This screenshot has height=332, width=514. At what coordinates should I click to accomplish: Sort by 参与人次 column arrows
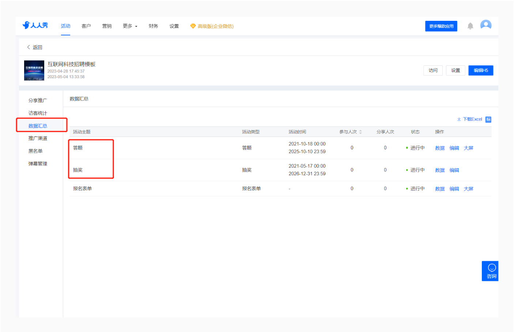360,132
